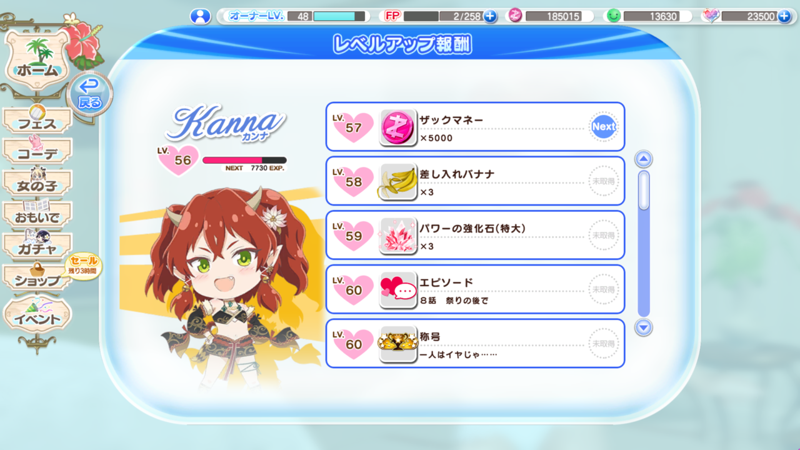Click Kanna's pink EXP progress bar
Viewport: 800px width, 450px height.
tap(244, 160)
